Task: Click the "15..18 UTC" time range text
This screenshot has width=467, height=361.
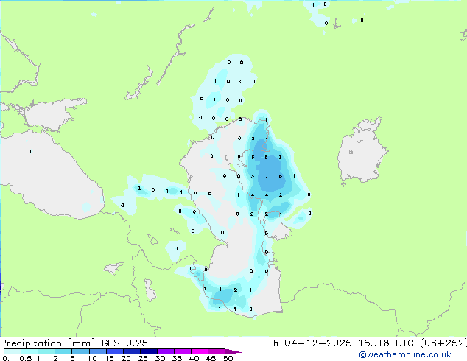Action: [x=386, y=343]
